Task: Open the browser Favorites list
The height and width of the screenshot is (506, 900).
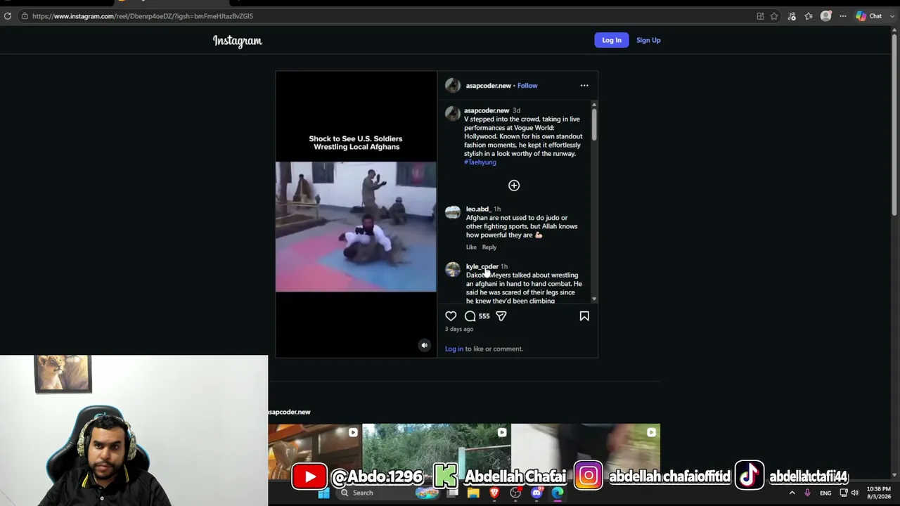Action: 809,16
